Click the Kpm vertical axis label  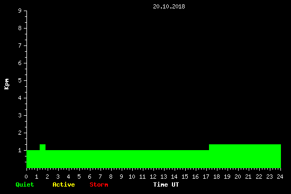tap(7, 84)
